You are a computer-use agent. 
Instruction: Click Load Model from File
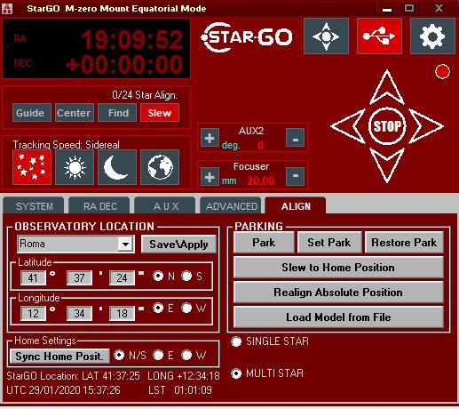point(338,317)
